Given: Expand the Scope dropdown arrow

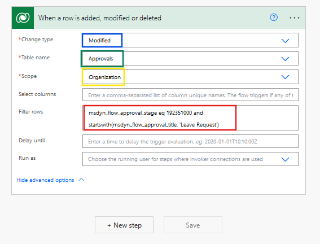Looking at the screenshot, I should 285,77.
